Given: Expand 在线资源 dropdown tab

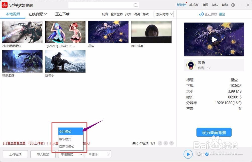Looking at the screenshot, I should click(38, 14).
